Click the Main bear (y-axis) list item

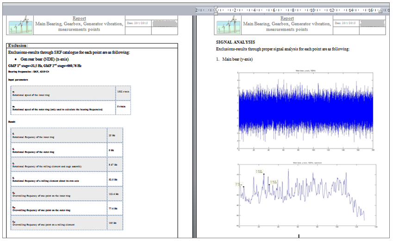[237, 59]
